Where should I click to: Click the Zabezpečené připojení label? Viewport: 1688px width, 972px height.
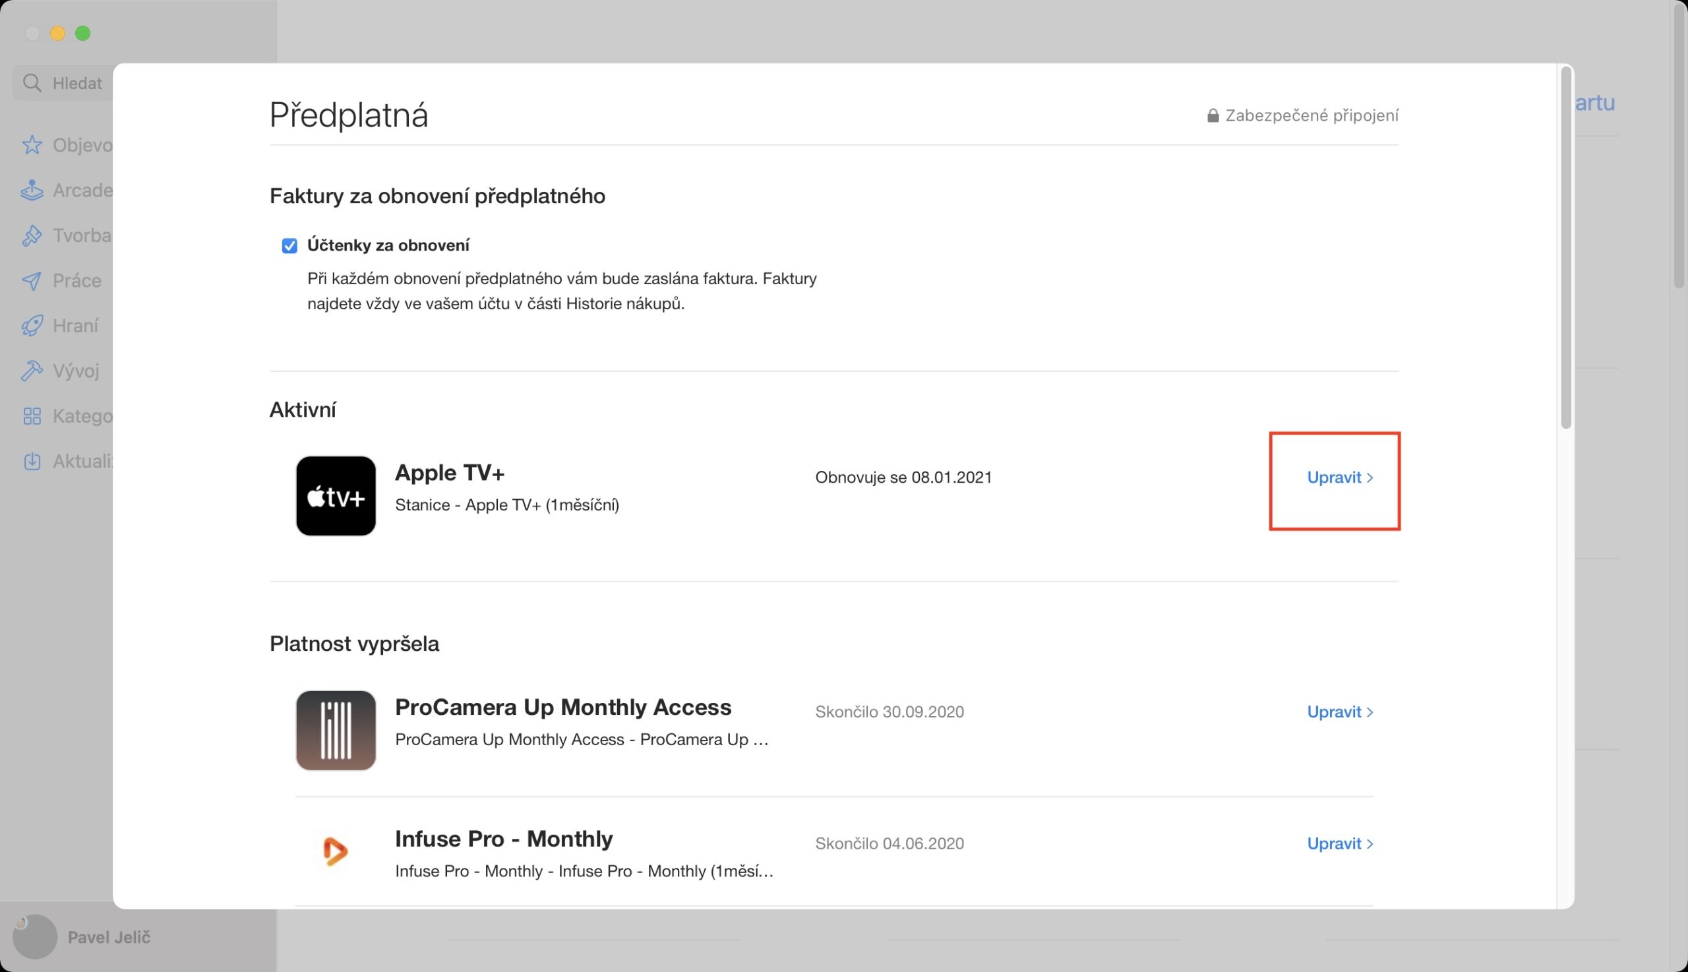pyautogui.click(x=1311, y=115)
